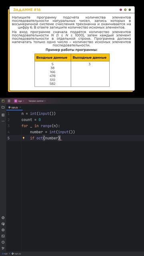144x256 pixels.
Task: Click the yellow lightbulb quick-fix icon
Action: pyautogui.click(x=24, y=138)
